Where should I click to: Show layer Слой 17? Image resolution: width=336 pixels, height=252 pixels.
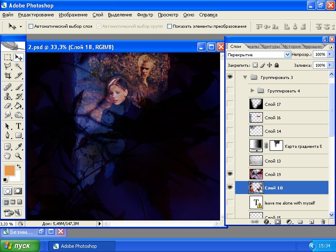[x=230, y=104]
